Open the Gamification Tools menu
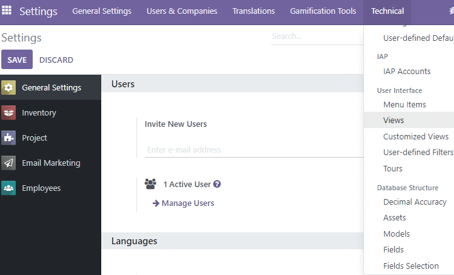 [x=323, y=11]
